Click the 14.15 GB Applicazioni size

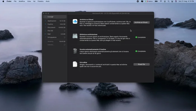pyautogui.click(x=62, y=21)
